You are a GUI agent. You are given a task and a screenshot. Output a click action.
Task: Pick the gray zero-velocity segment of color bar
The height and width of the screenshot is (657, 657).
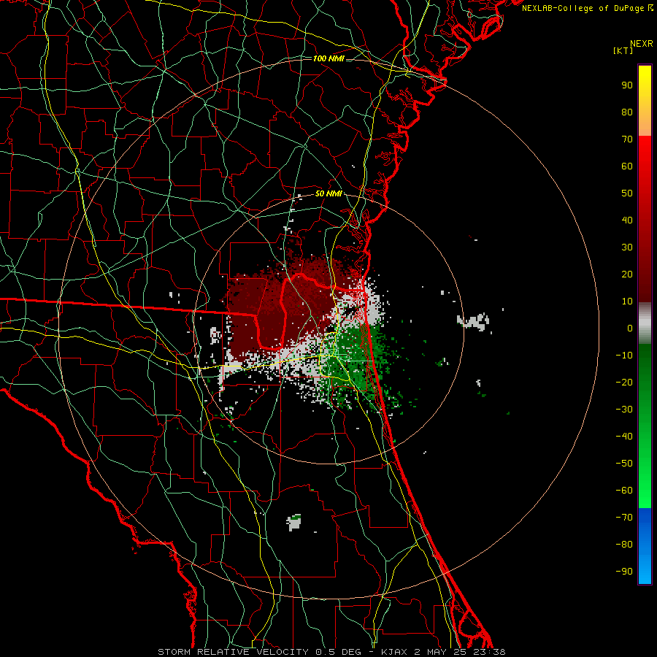click(645, 323)
